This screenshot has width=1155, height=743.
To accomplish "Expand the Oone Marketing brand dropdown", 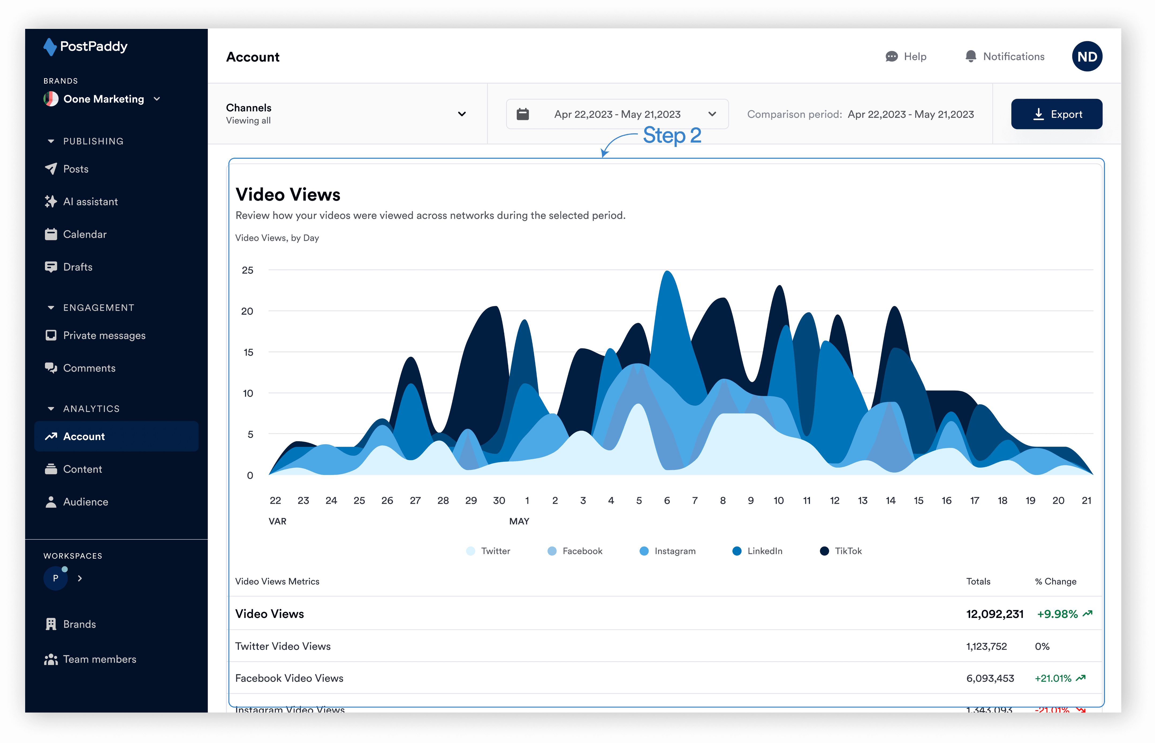I will point(157,99).
